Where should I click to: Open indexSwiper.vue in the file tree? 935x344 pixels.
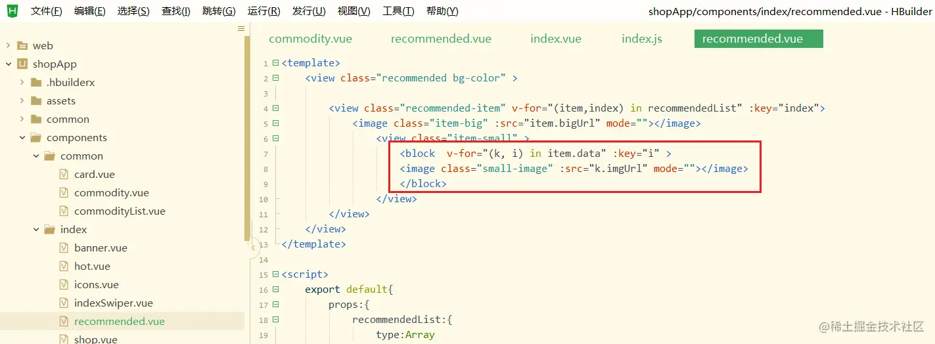pyautogui.click(x=114, y=303)
